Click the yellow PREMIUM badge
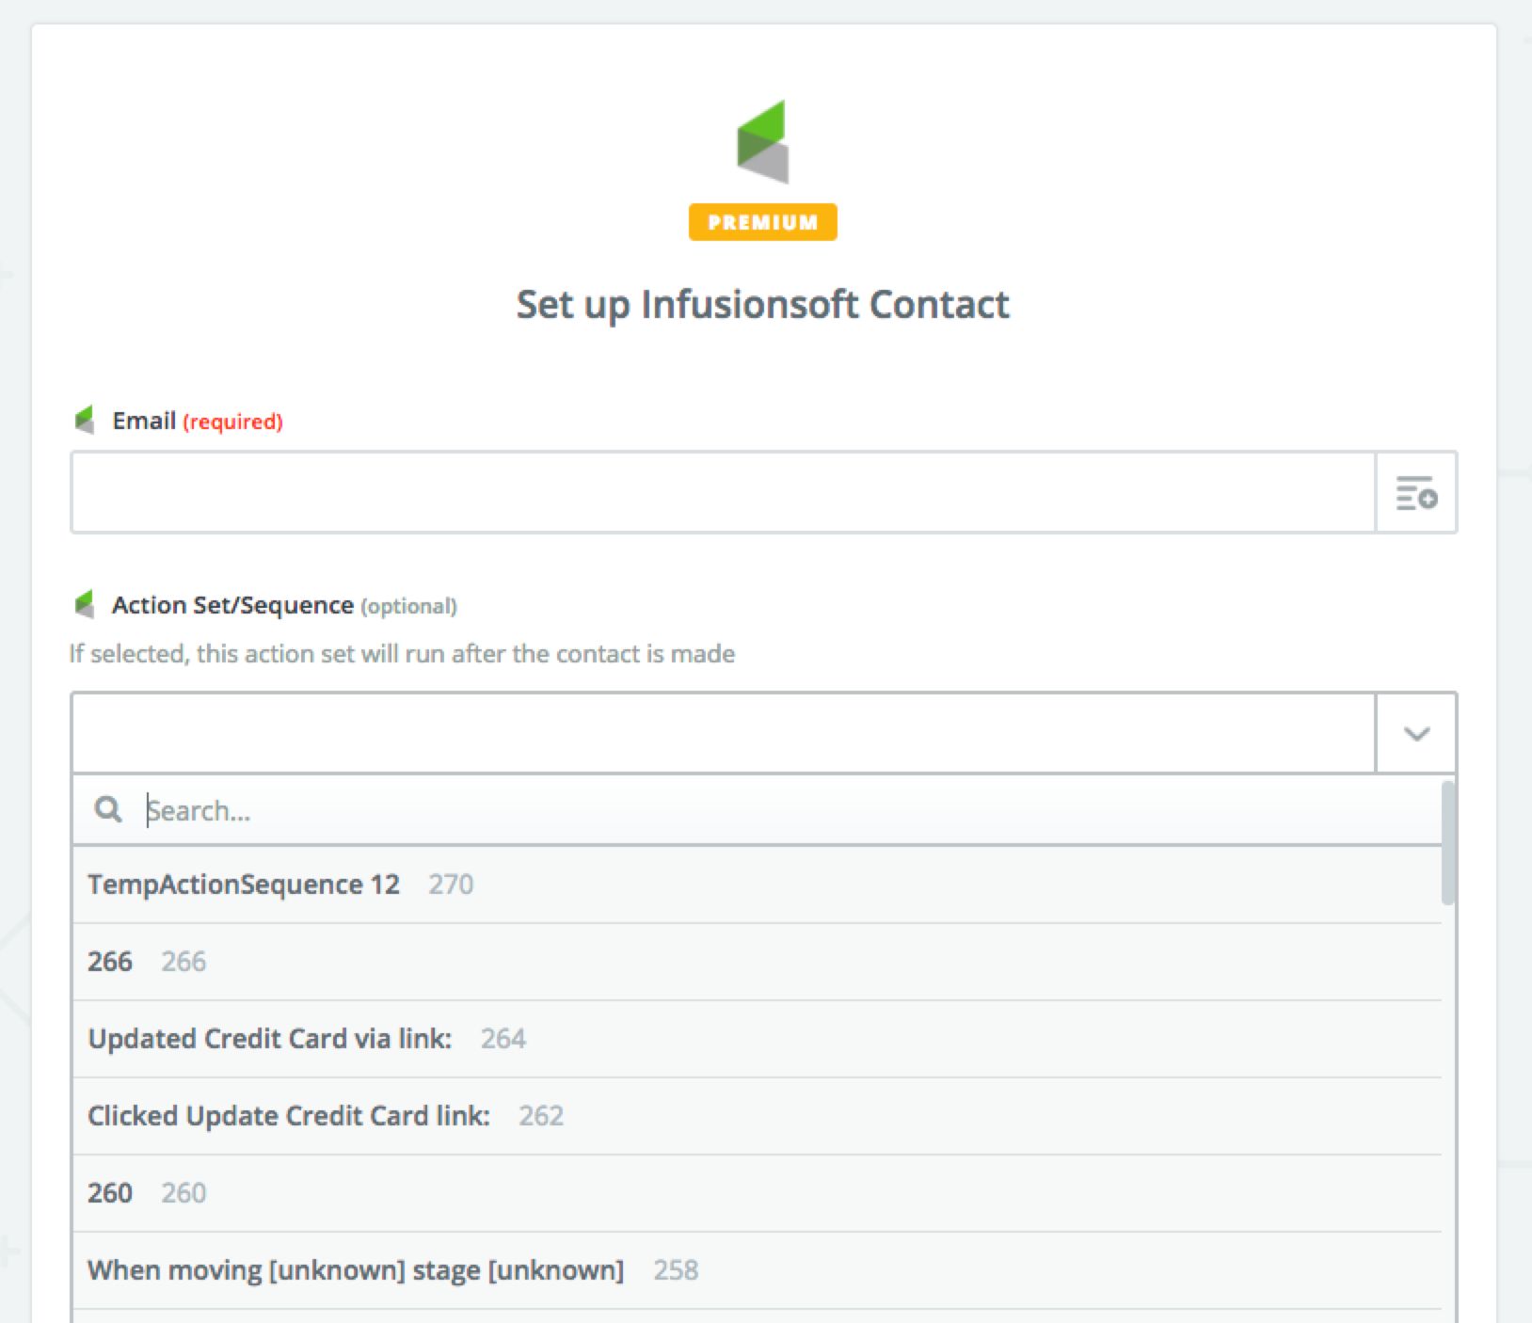The width and height of the screenshot is (1532, 1323). pyautogui.click(x=762, y=222)
